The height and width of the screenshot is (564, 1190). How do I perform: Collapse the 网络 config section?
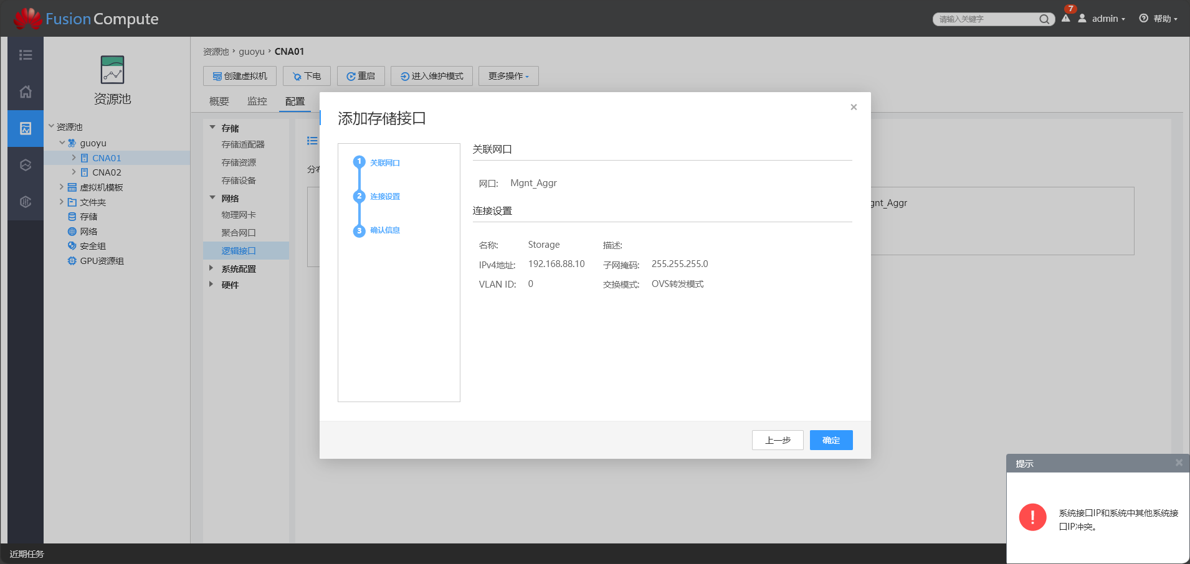(x=212, y=198)
